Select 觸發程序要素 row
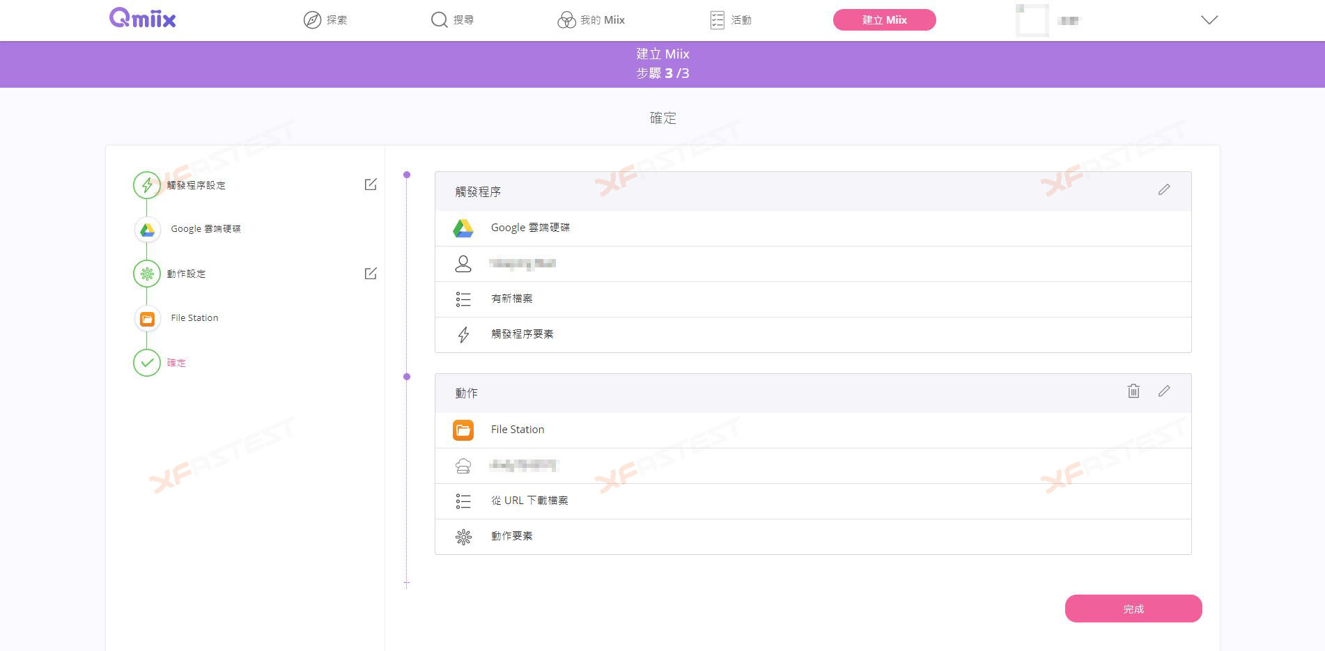This screenshot has width=1325, height=651. tap(813, 335)
